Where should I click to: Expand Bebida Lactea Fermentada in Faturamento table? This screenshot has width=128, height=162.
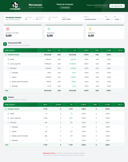10,82
